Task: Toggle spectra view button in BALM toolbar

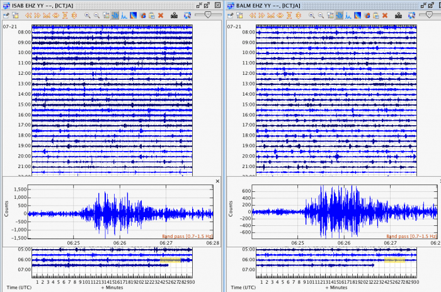Action: click(x=348, y=16)
